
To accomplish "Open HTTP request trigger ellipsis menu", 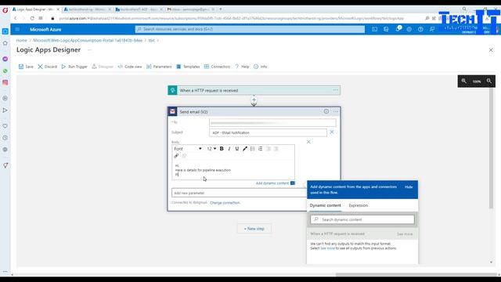I will 336,90.
